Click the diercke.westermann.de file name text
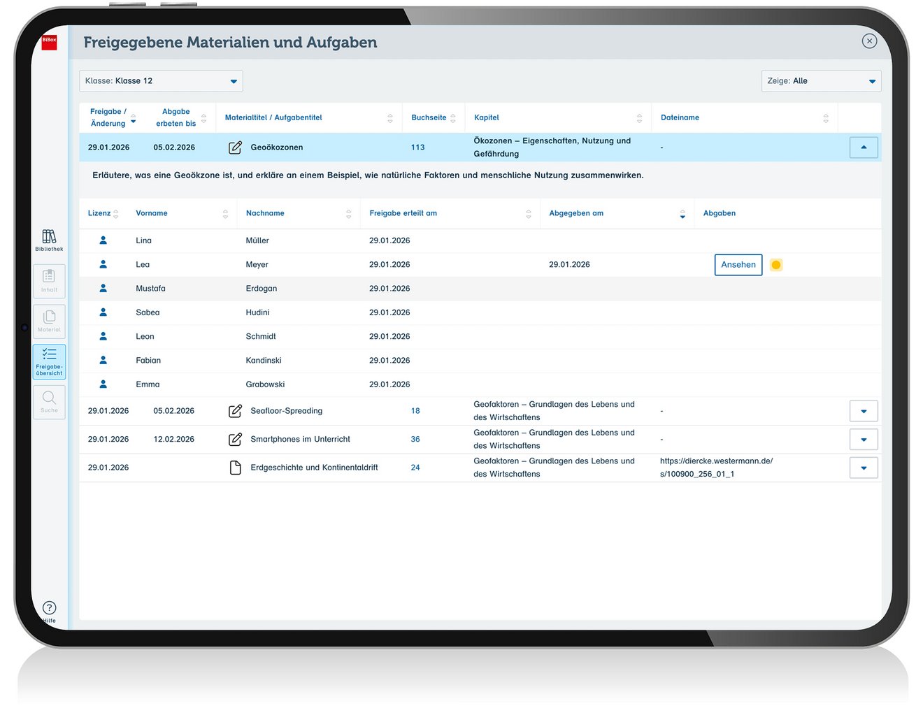Viewport: 923px width, 715px height. pyautogui.click(x=716, y=468)
